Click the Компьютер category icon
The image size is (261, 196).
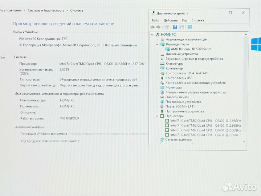pos(162,68)
